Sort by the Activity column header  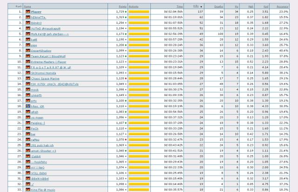[134, 6]
